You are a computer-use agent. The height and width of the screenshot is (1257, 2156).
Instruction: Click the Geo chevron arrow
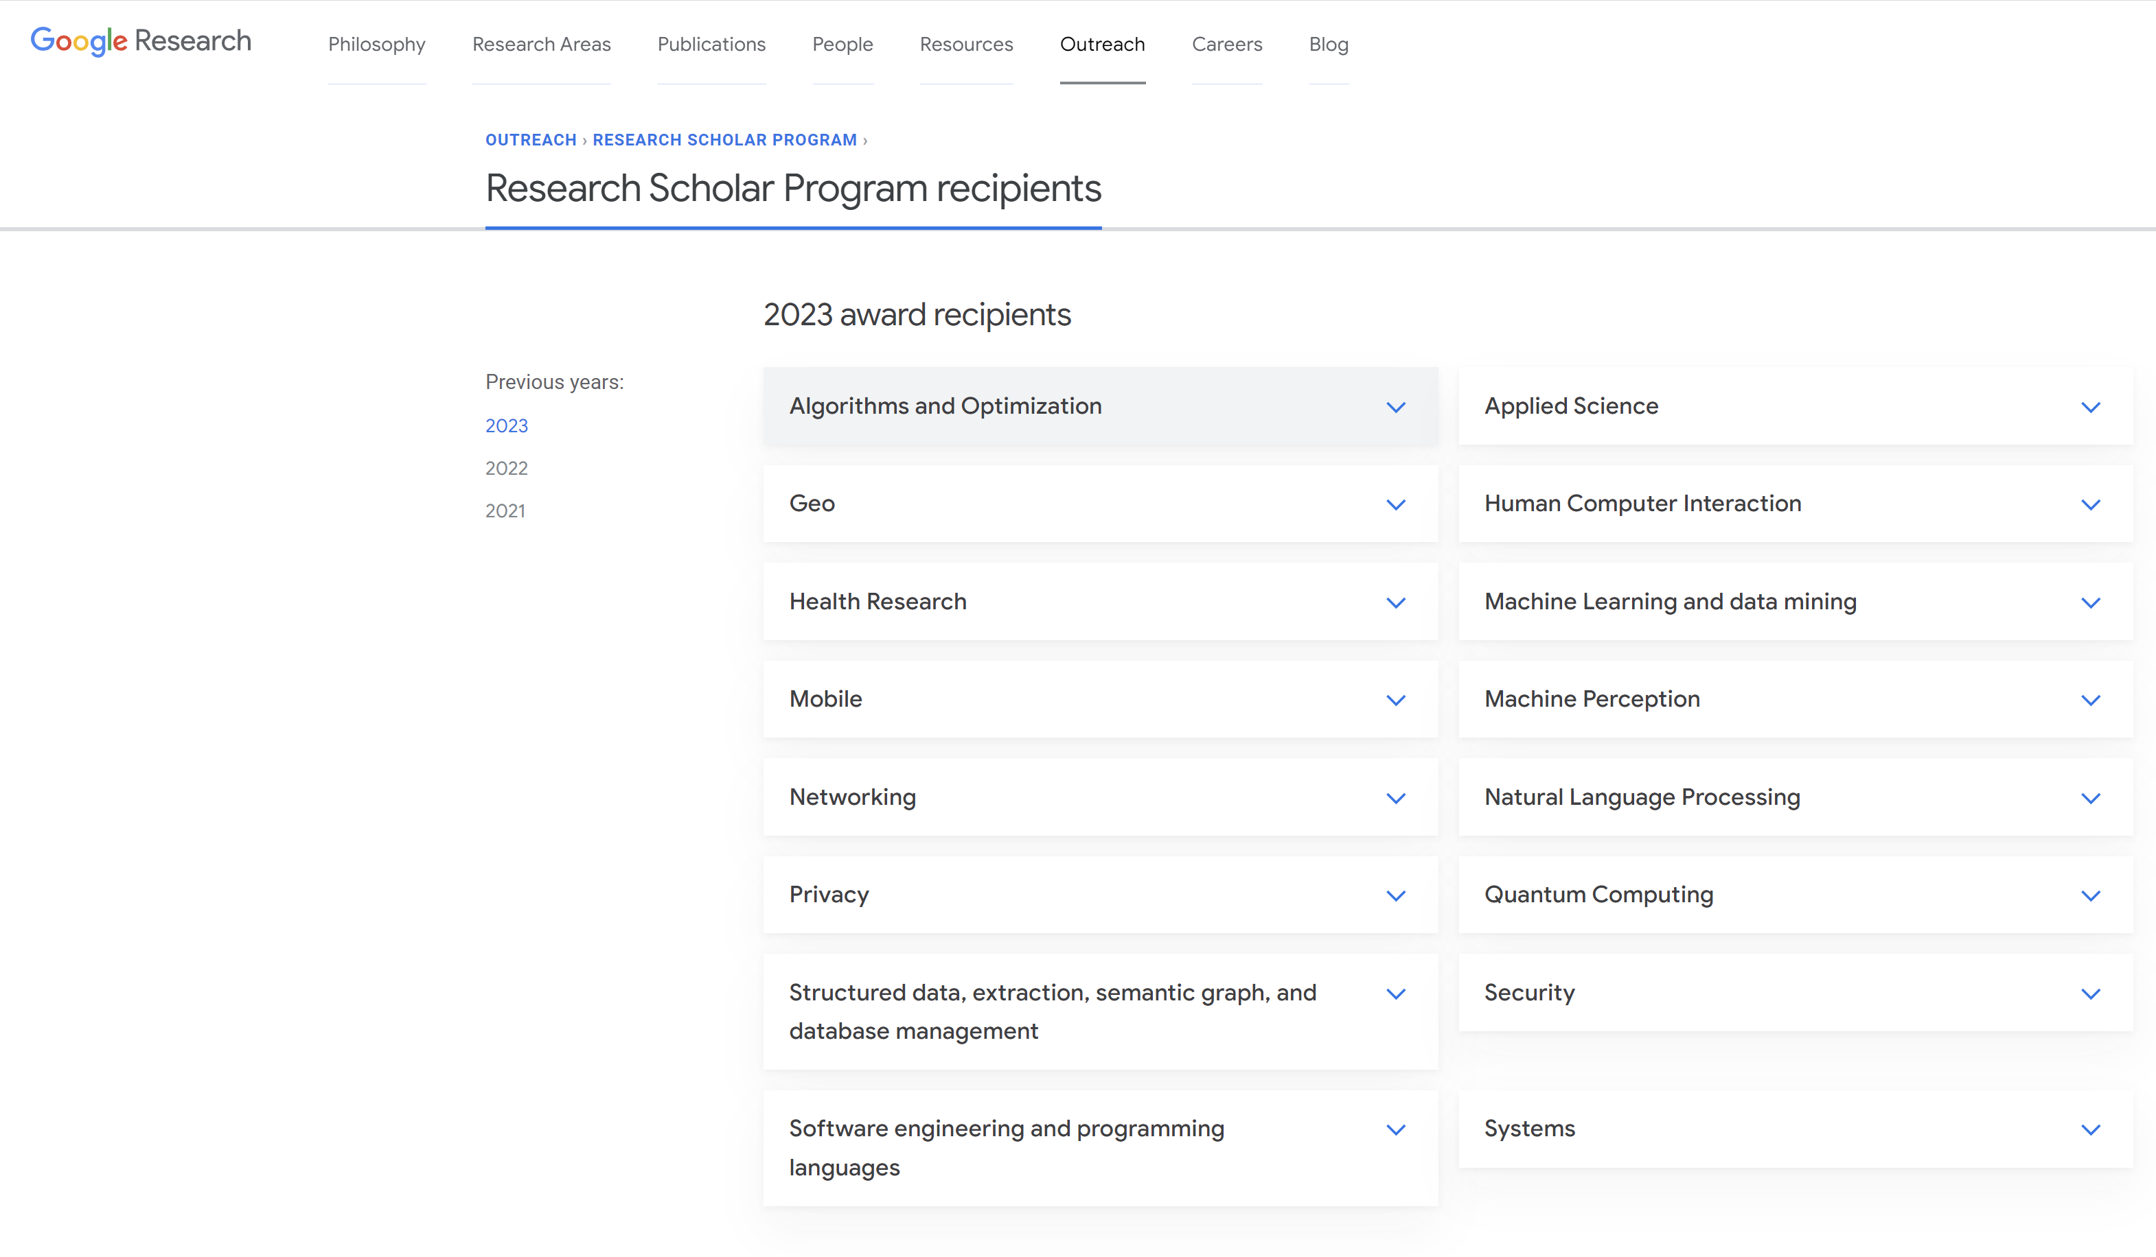pos(1395,504)
